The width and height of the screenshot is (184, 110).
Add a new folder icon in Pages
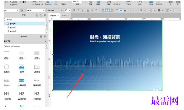coord(41,15)
